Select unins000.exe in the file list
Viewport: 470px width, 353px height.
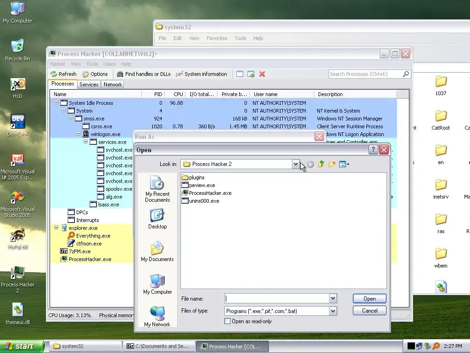(200, 201)
